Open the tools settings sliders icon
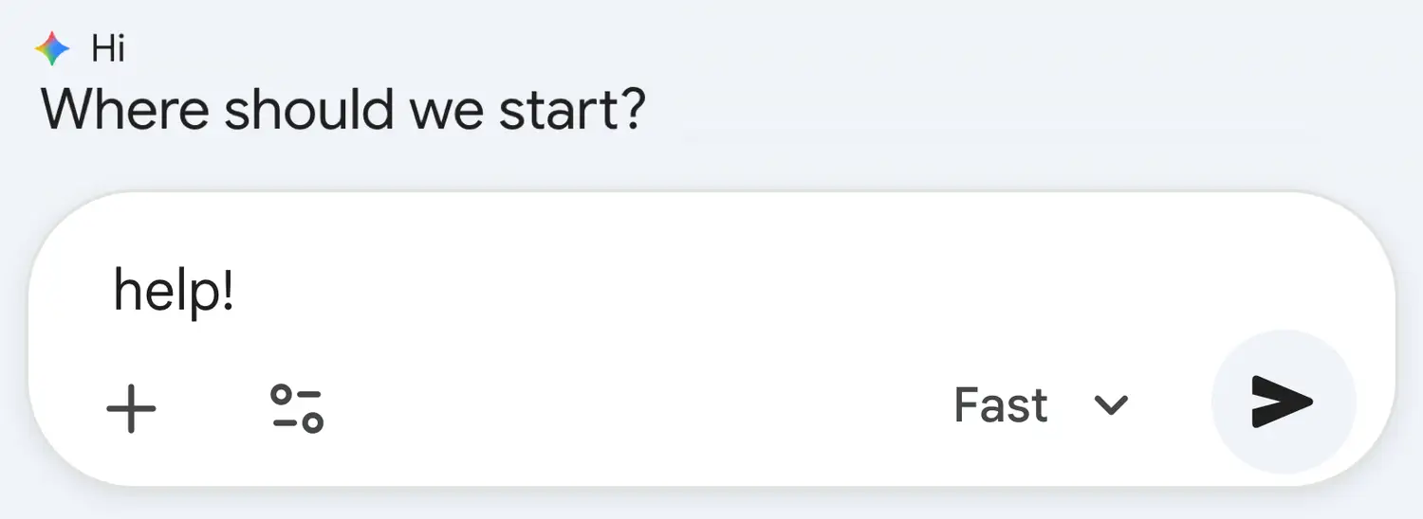 point(297,408)
